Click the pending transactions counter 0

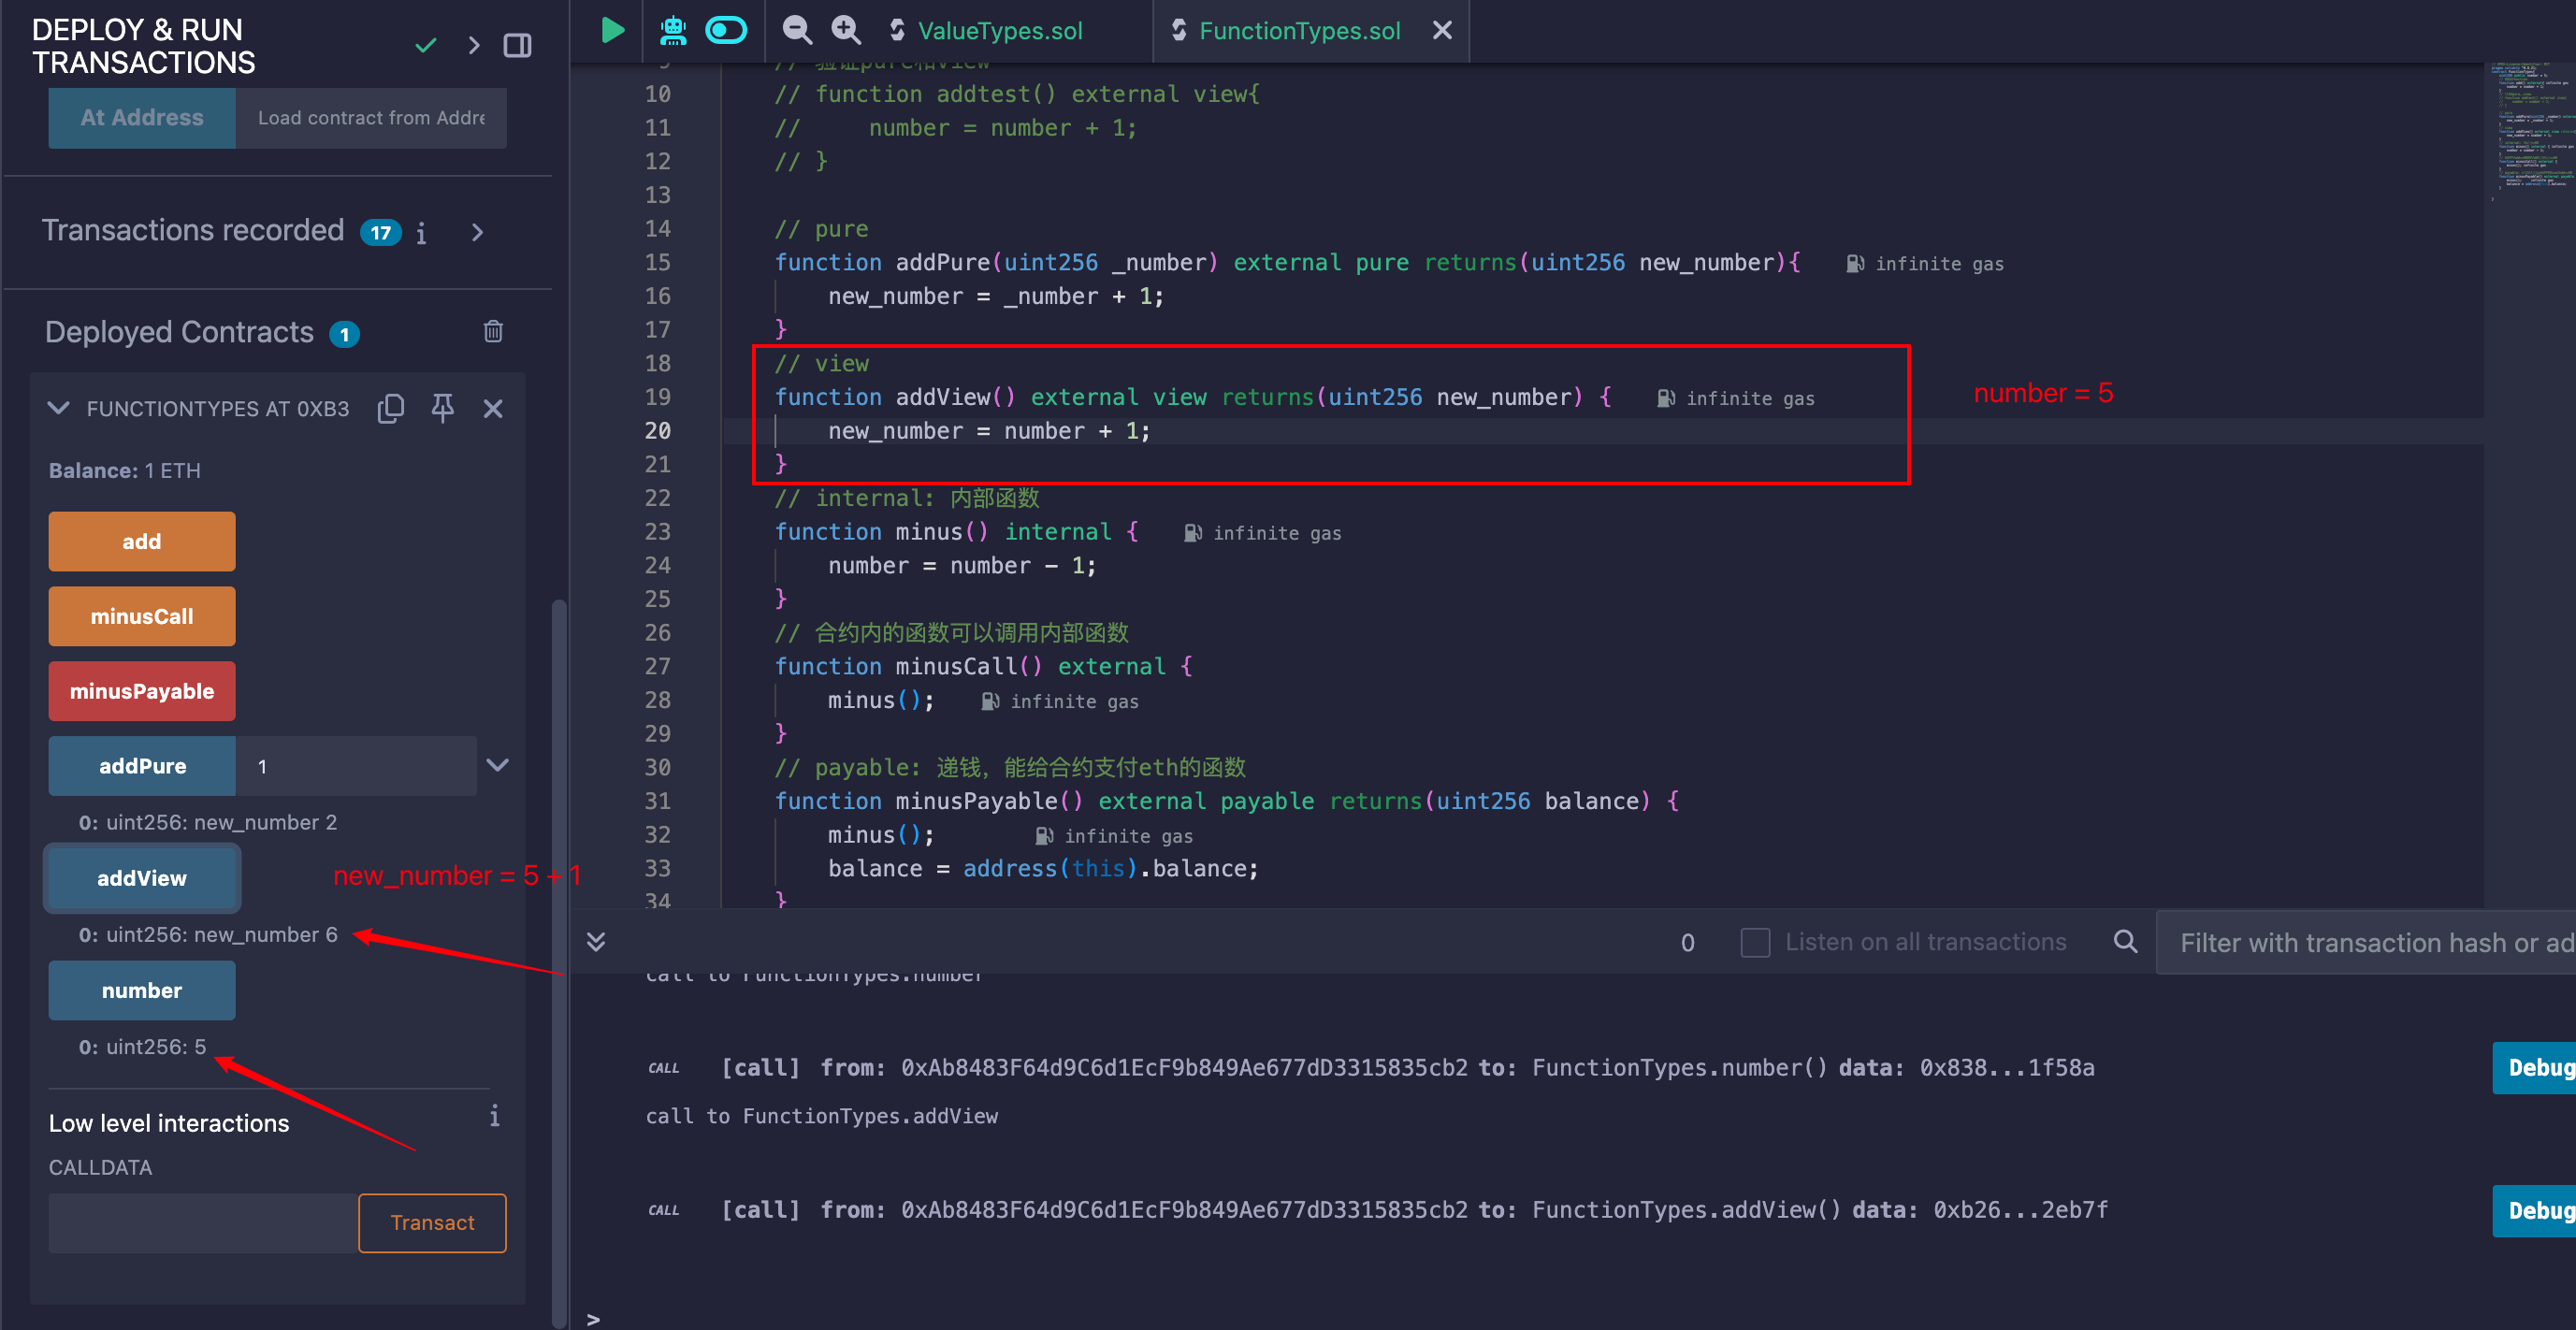pos(1688,942)
